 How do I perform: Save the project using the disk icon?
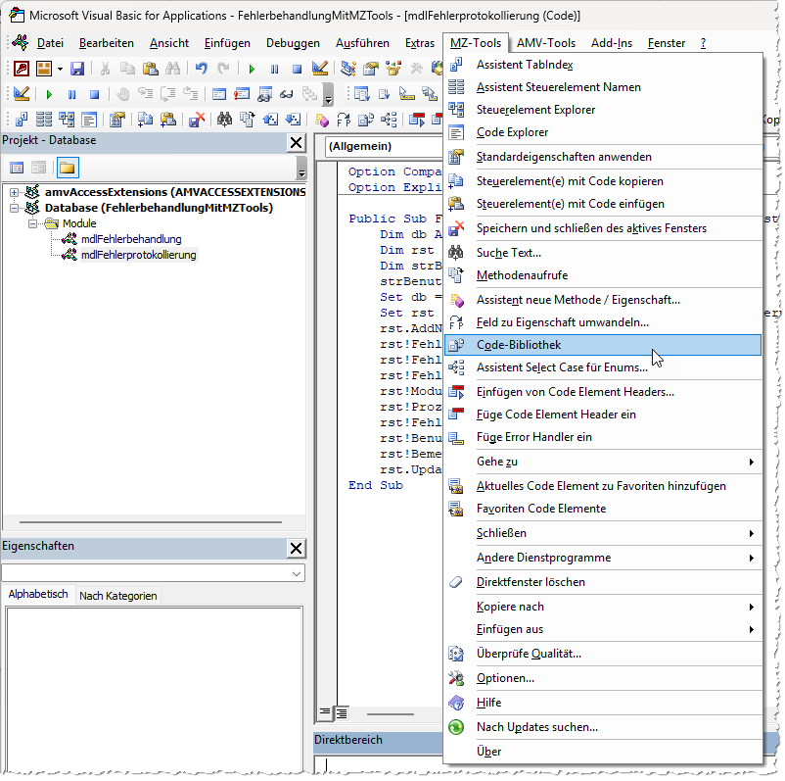pyautogui.click(x=78, y=69)
